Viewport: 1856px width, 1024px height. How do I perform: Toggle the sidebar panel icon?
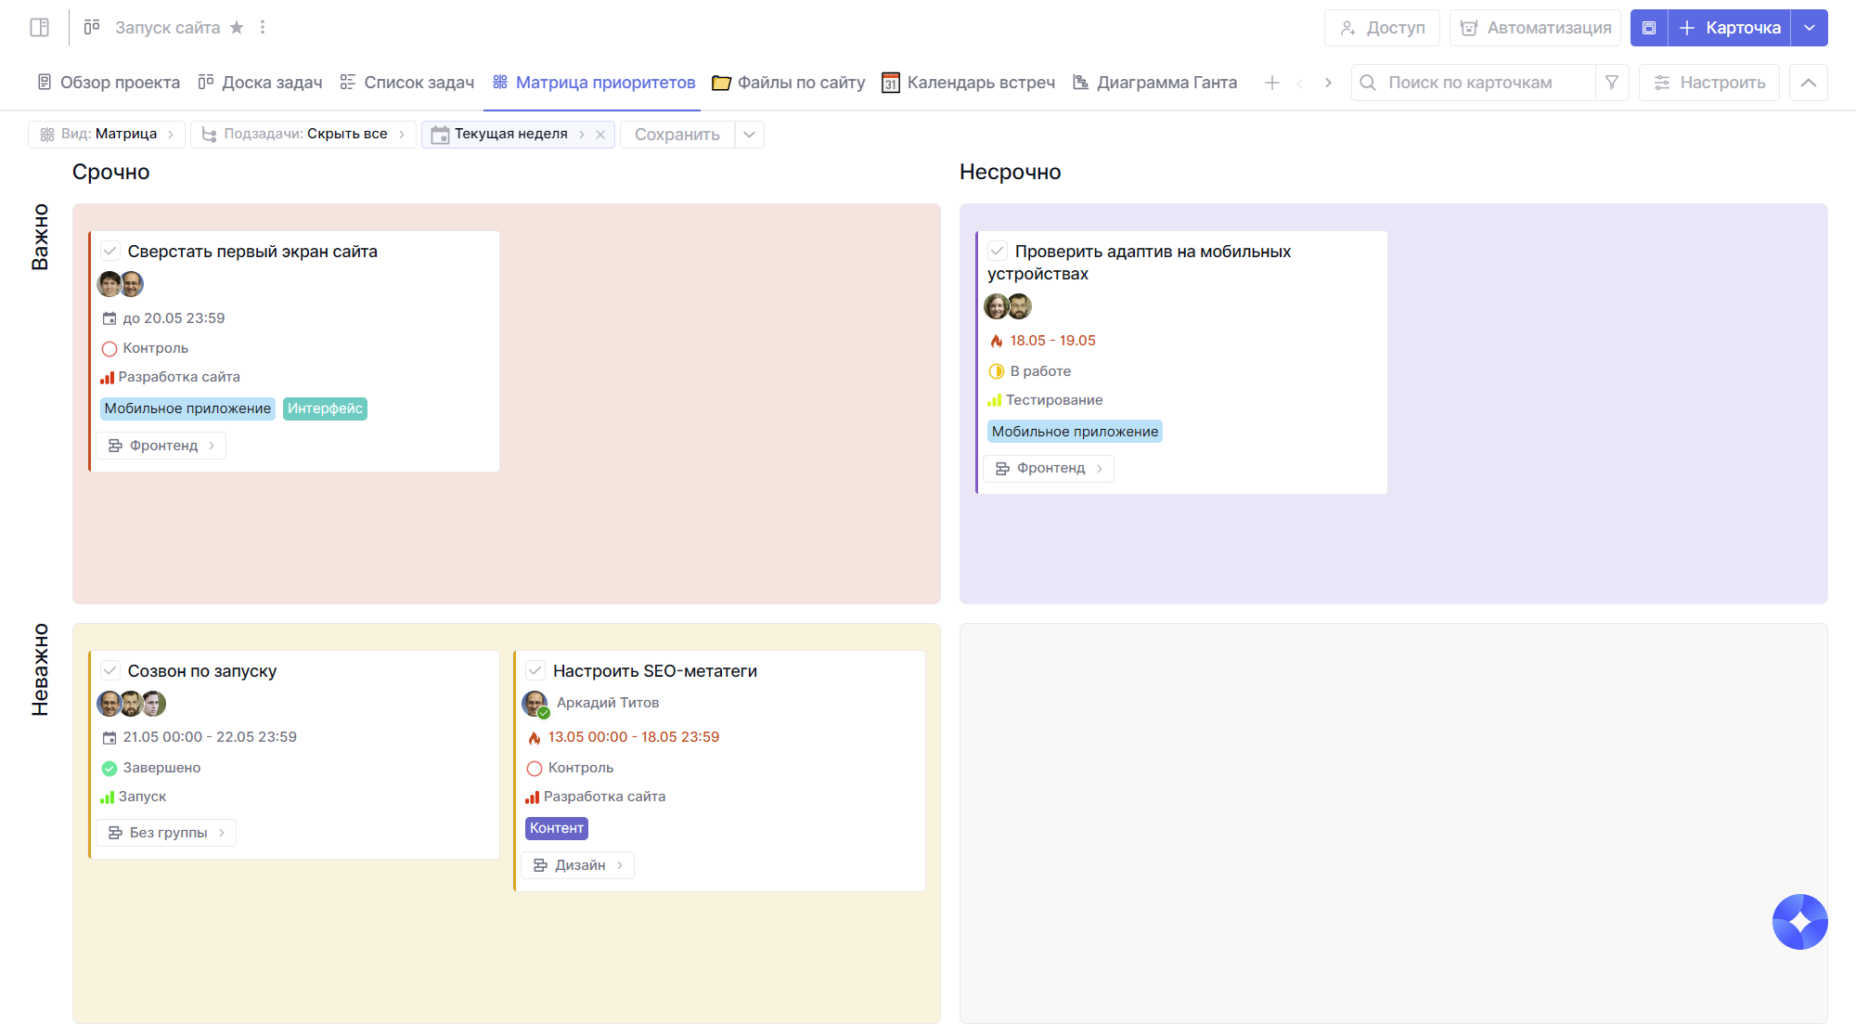(x=39, y=28)
